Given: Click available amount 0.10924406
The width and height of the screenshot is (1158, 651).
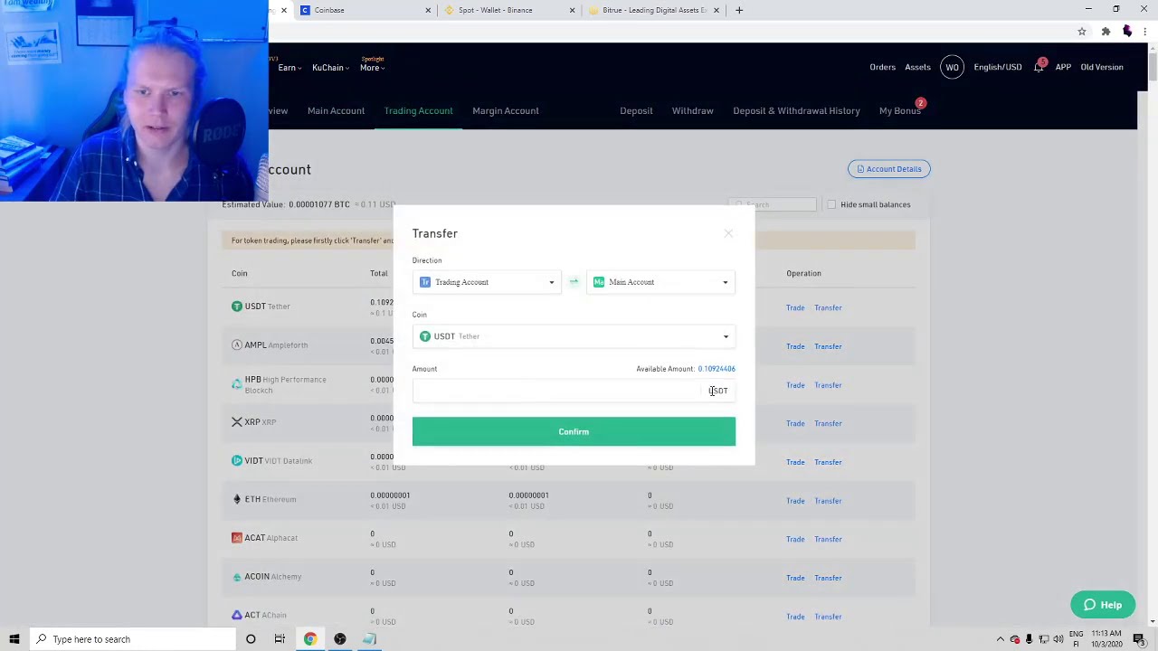Looking at the screenshot, I should [x=717, y=369].
